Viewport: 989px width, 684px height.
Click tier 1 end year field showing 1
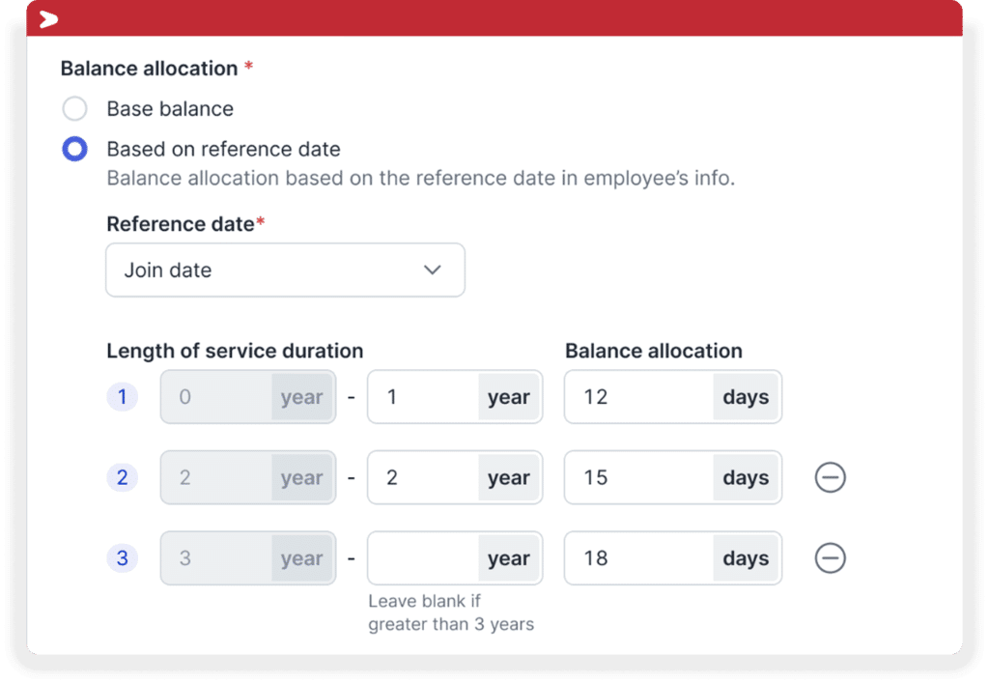455,397
